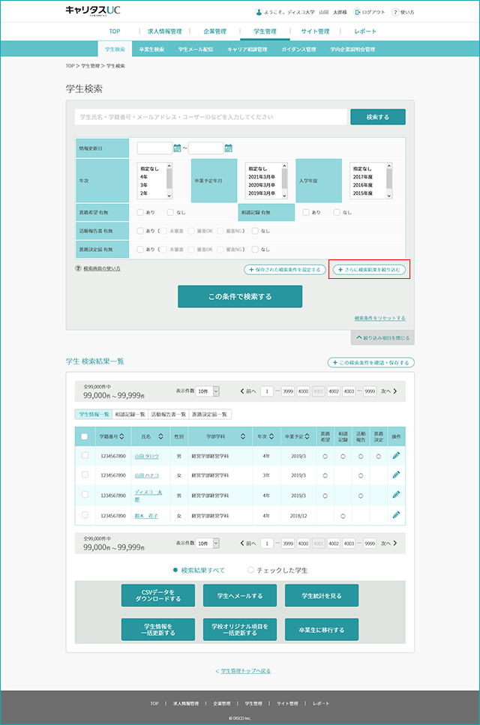The image size is (480, 725).
Task: Select 2016年度 in 入学年度 list
Action: (x=363, y=185)
